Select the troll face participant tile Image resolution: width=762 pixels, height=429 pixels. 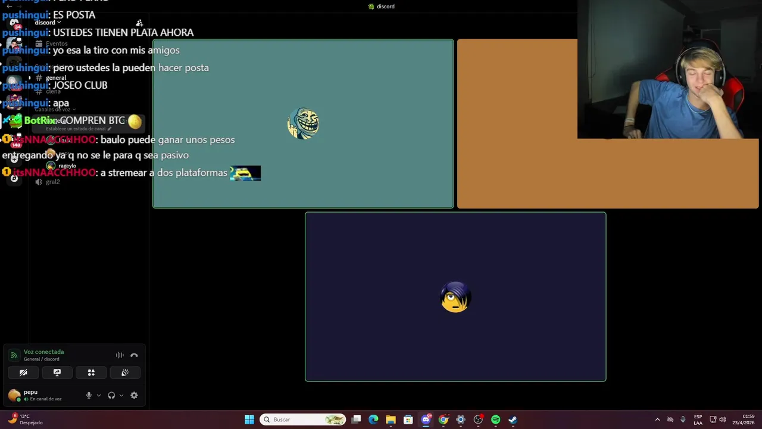coord(303,124)
